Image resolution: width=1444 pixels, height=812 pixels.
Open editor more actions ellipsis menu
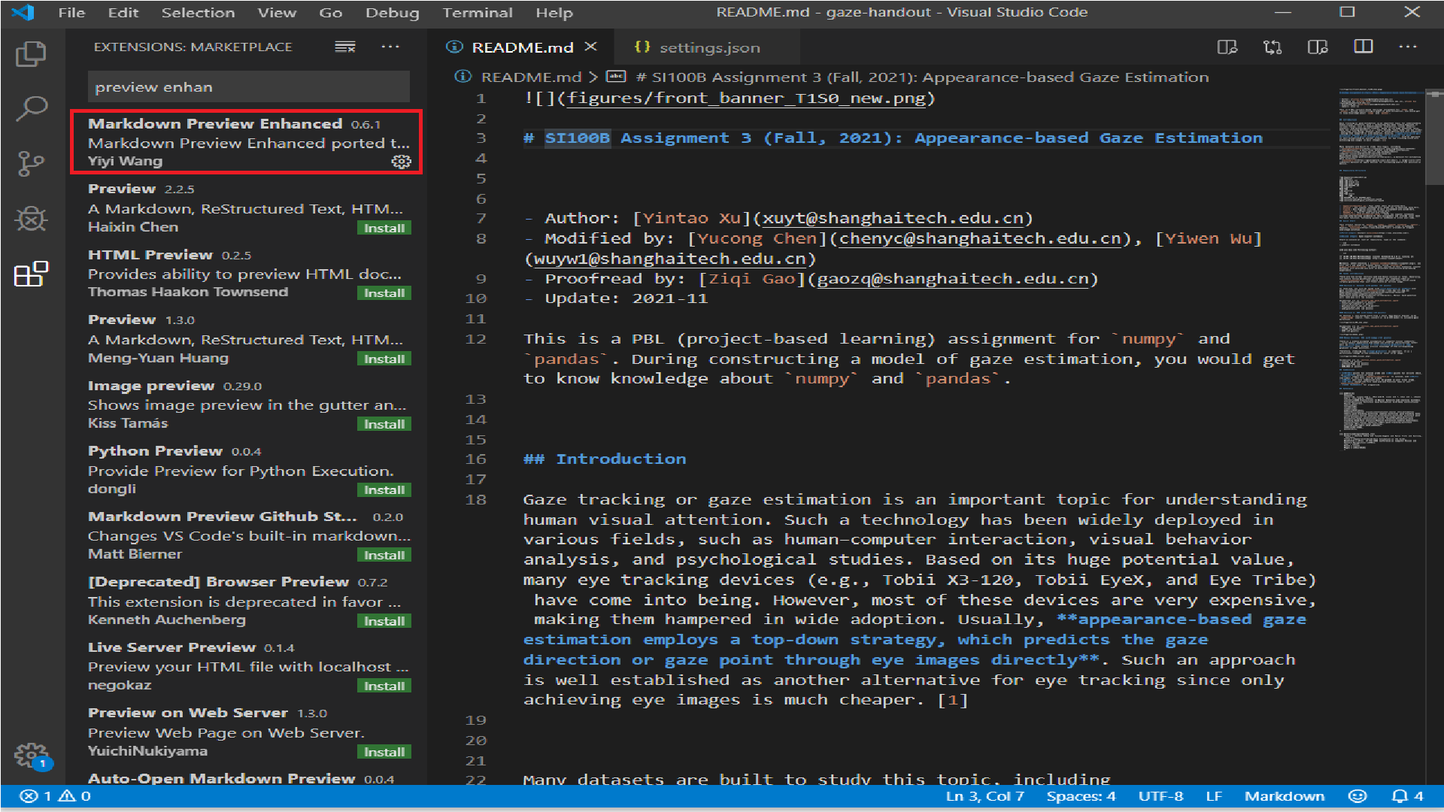pyautogui.click(x=1408, y=47)
